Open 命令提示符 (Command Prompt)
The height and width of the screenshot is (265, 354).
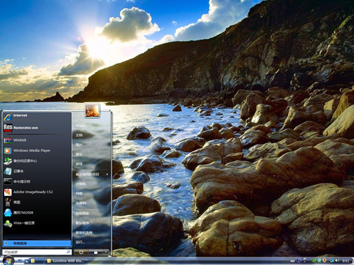coord(36,181)
